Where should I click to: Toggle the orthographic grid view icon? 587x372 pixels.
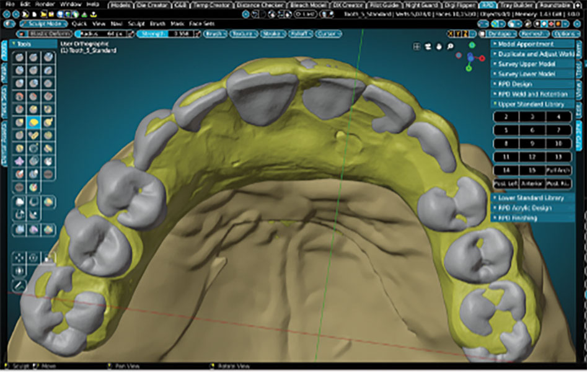coord(417,46)
